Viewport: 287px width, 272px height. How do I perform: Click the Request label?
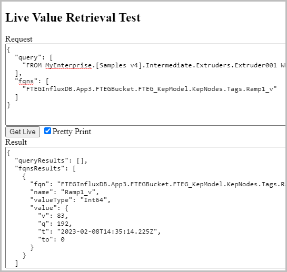[19, 39]
